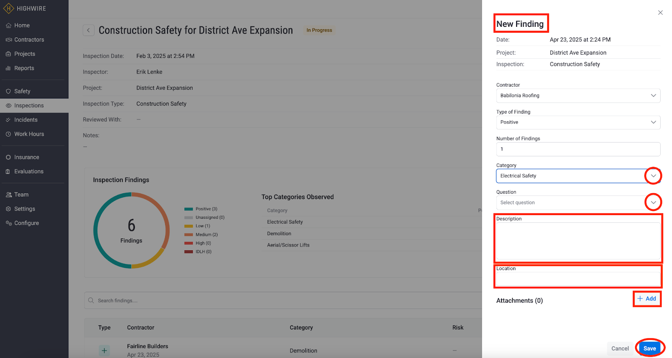This screenshot has height=358, width=672.
Task: Click the Type column header
Action: [104, 327]
